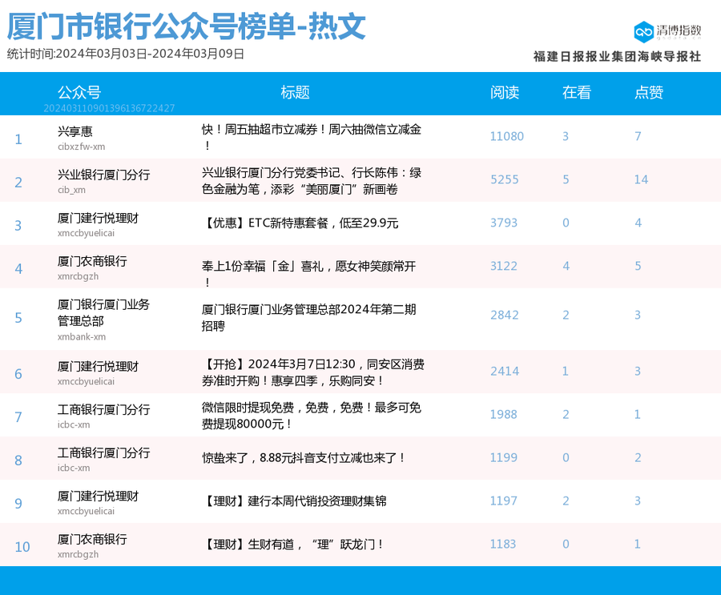Open the 绿色金融为笔 article title
Viewport: 721px width, 595px height.
coord(312,181)
